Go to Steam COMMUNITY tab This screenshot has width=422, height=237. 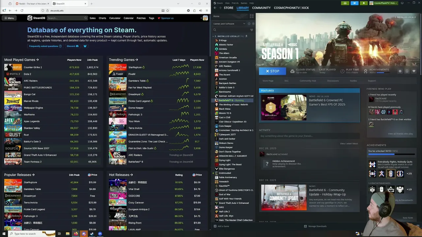pos(261,8)
